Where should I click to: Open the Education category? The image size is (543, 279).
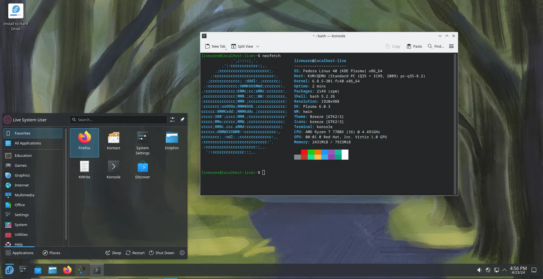point(33,155)
